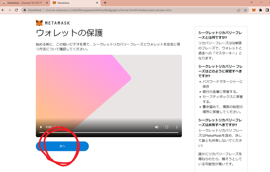Mute the video with speaker icon
Image resolution: width=270 pixels, height=172 pixels.
(x=157, y=127)
